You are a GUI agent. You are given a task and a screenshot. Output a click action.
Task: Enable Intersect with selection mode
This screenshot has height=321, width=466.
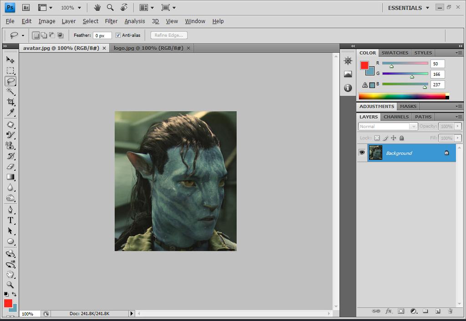pyautogui.click(x=61, y=35)
